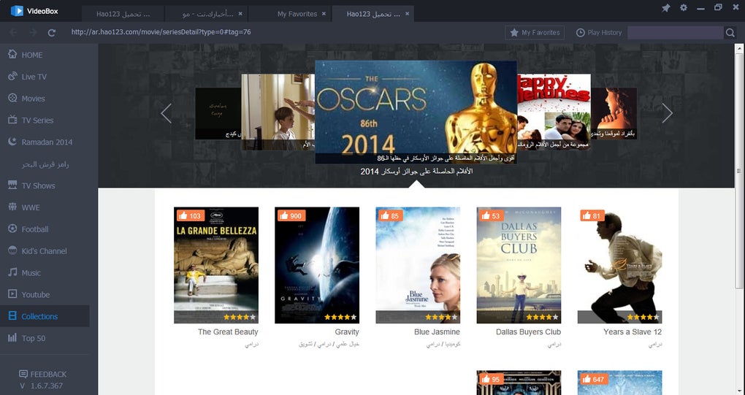Open the FEEDBACK link
745x395 pixels.
pos(43,374)
